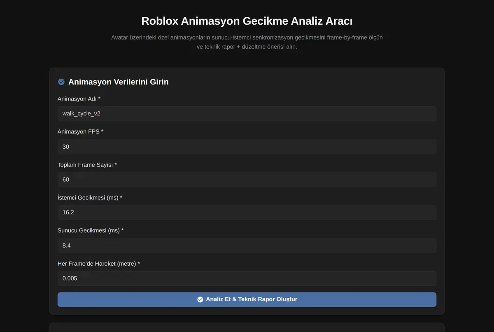Click Analiz Et & Teknik Rapor Oluştur button
The image size is (494, 332).
point(247,299)
